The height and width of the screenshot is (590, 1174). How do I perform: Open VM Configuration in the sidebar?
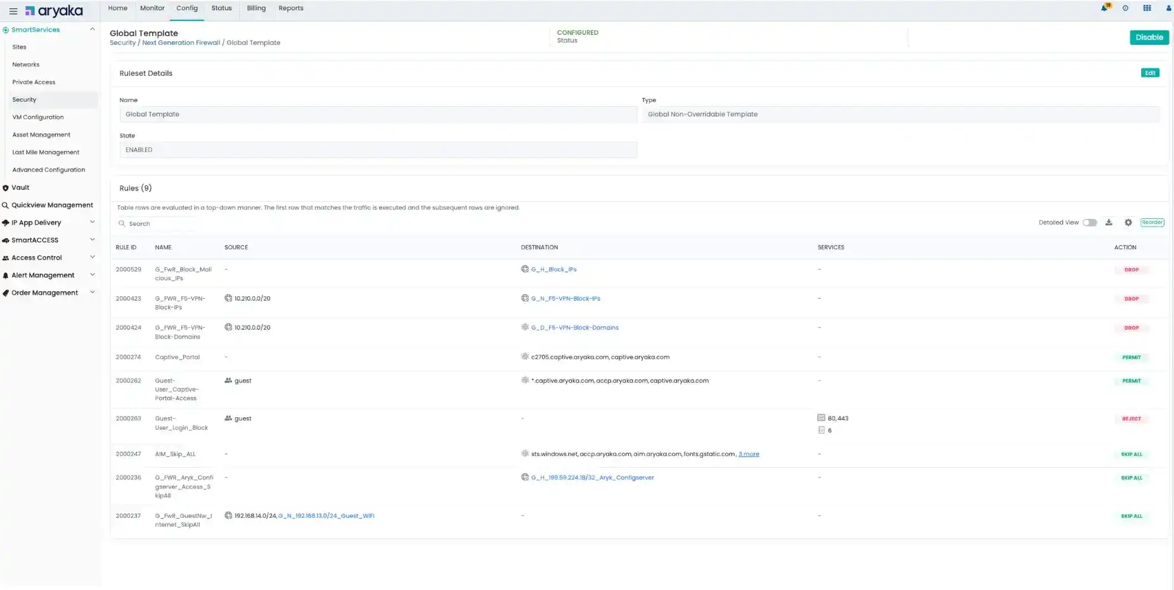[x=38, y=117]
